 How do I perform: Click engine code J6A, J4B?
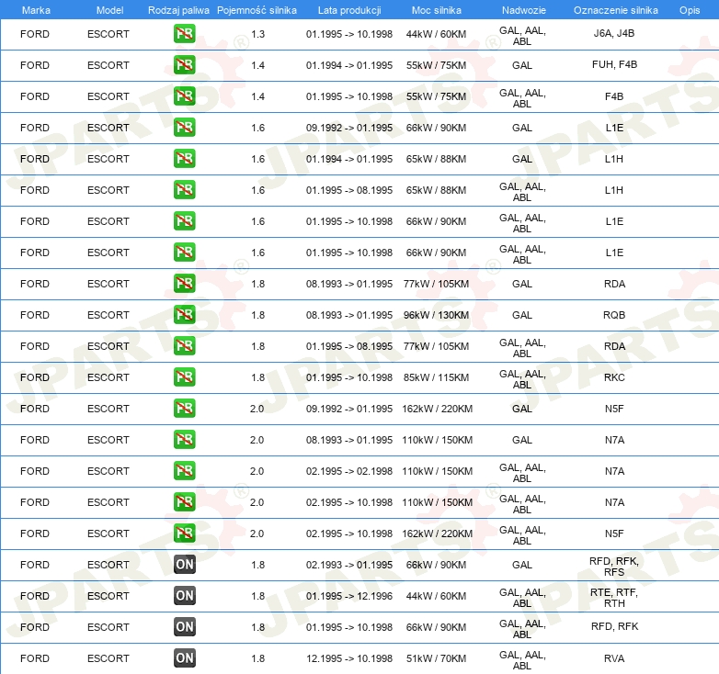pos(614,33)
